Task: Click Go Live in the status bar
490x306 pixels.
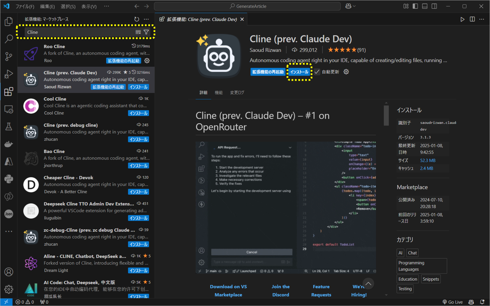Action: point(453,302)
